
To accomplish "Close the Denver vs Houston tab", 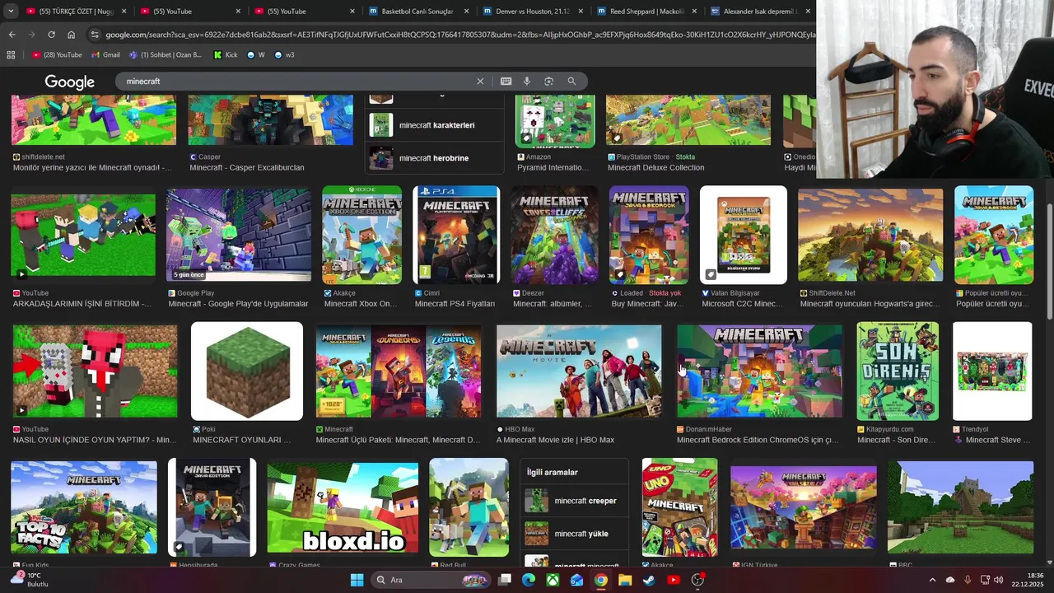I will pos(580,12).
